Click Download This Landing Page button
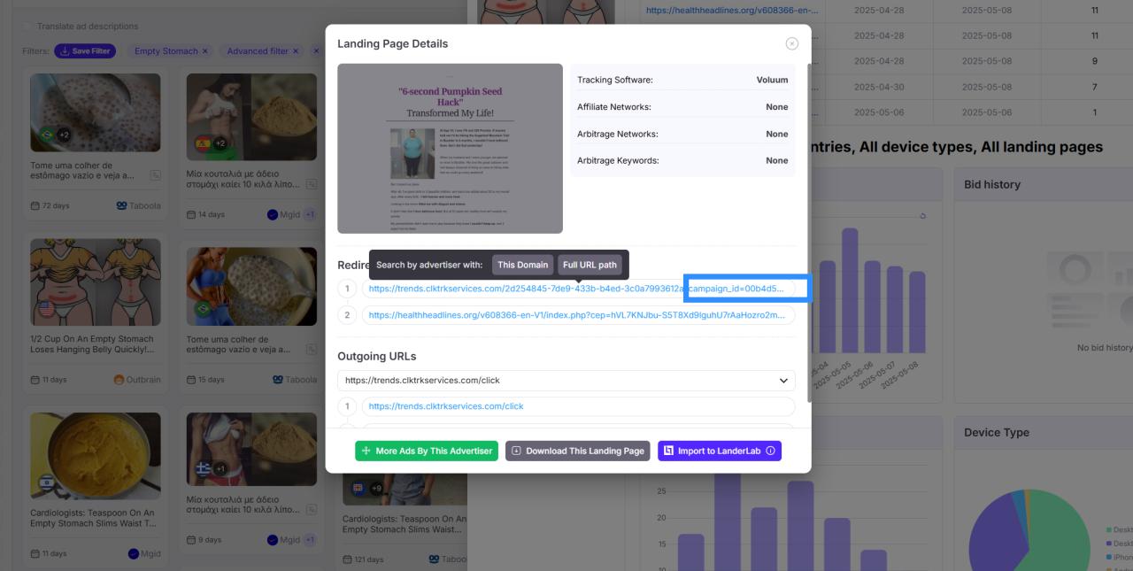 tap(577, 451)
